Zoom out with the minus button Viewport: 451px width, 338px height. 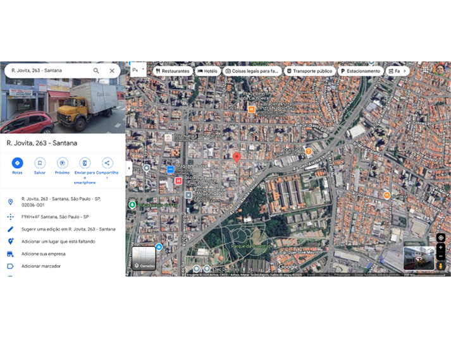[x=440, y=256]
